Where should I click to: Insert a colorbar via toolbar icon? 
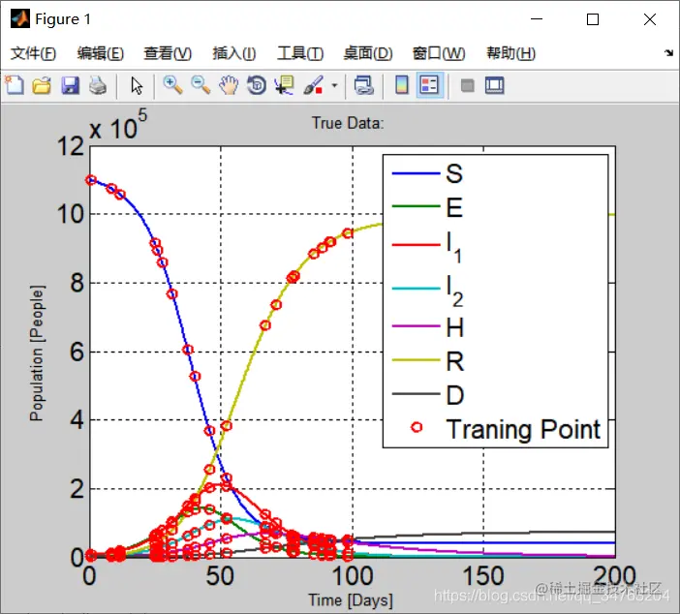(x=402, y=85)
